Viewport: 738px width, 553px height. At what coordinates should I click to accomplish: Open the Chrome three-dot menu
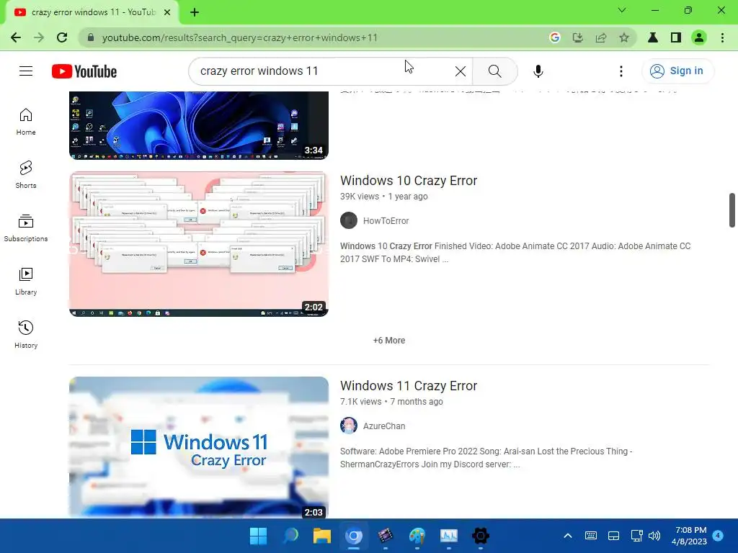[x=722, y=37]
